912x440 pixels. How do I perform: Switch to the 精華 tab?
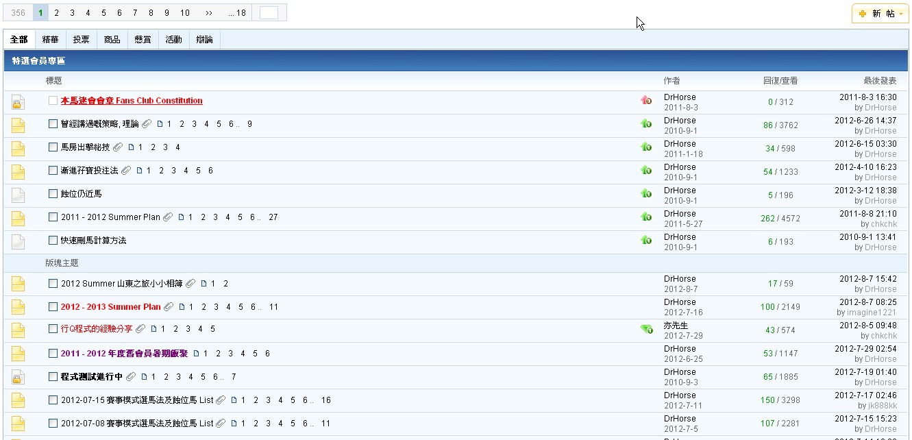pos(50,40)
